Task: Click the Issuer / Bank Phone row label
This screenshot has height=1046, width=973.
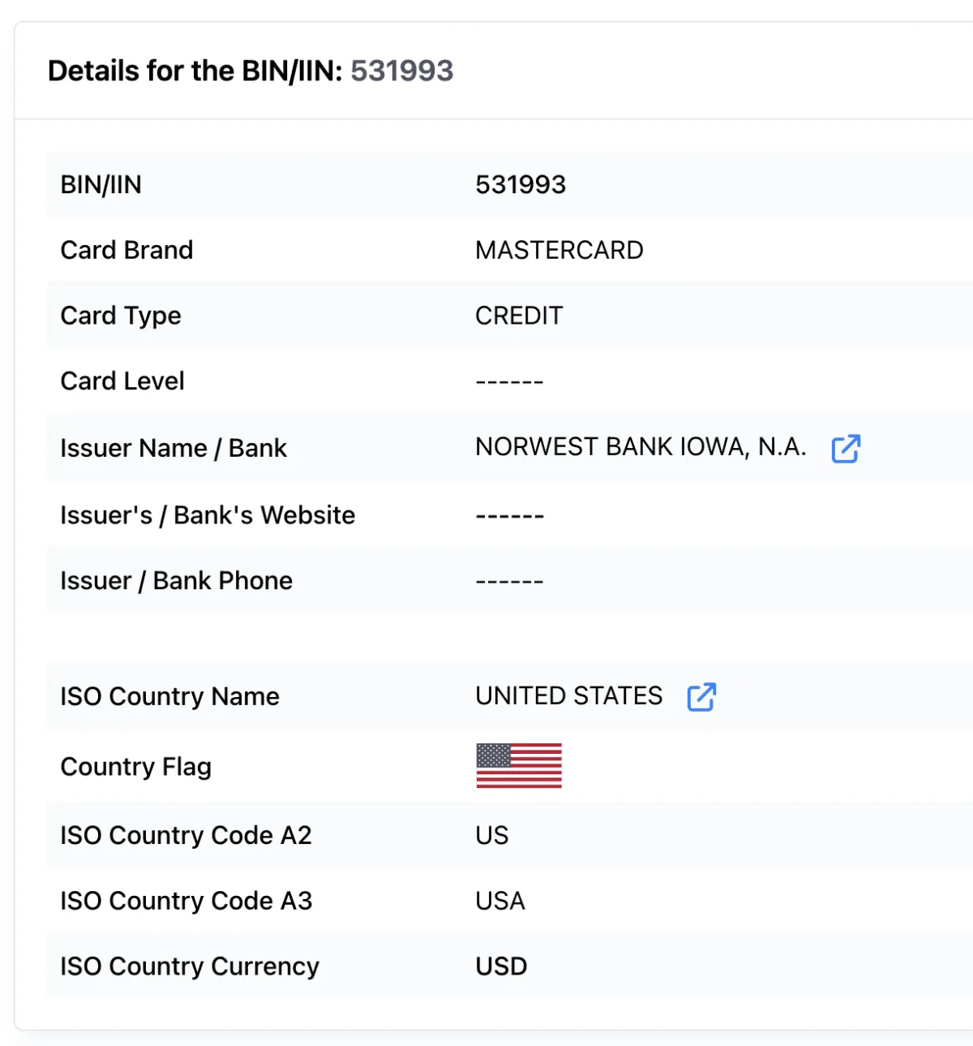Action: point(176,581)
